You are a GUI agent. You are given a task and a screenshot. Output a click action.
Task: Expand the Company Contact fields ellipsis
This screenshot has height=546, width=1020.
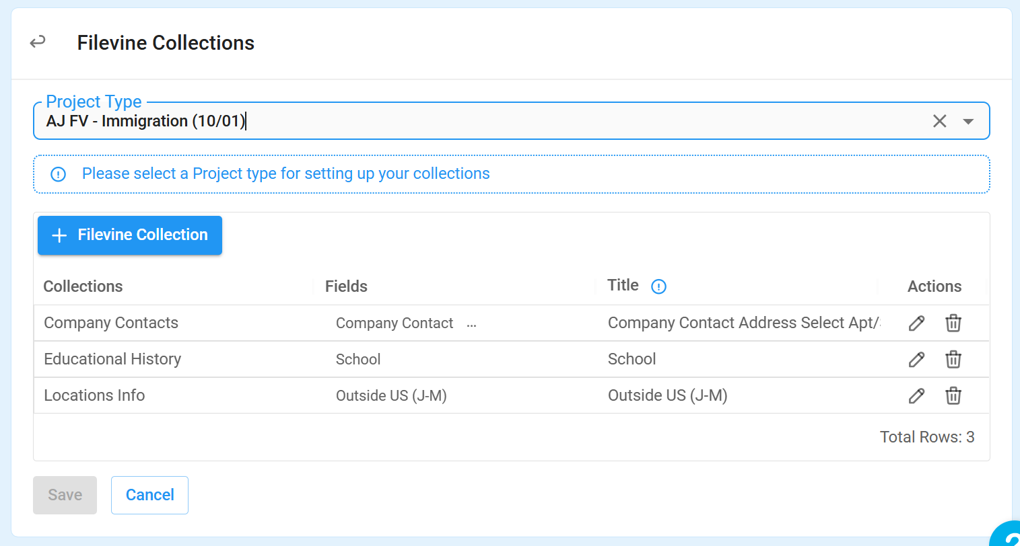tap(471, 325)
